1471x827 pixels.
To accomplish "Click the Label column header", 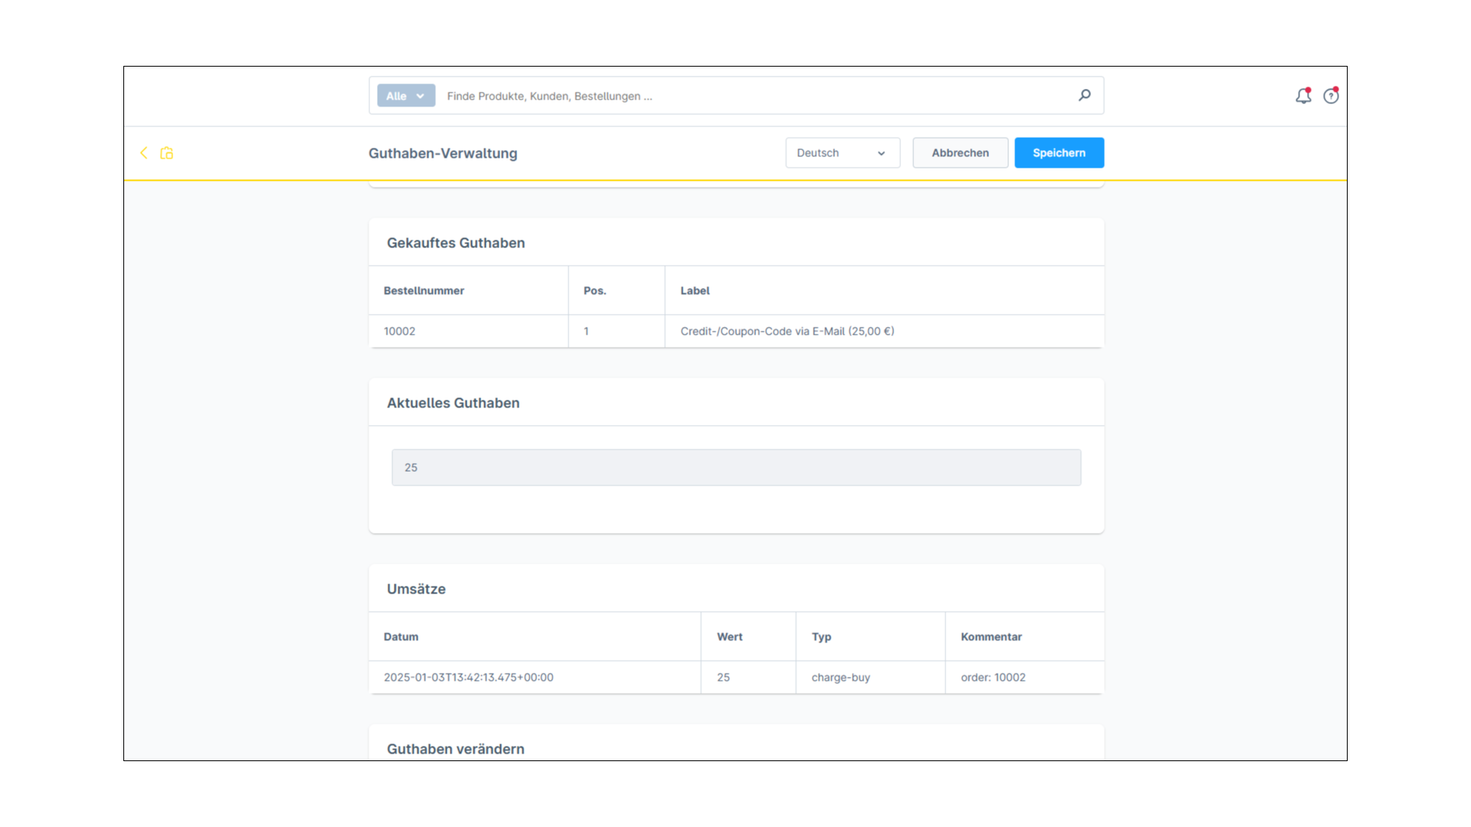I will (885, 290).
